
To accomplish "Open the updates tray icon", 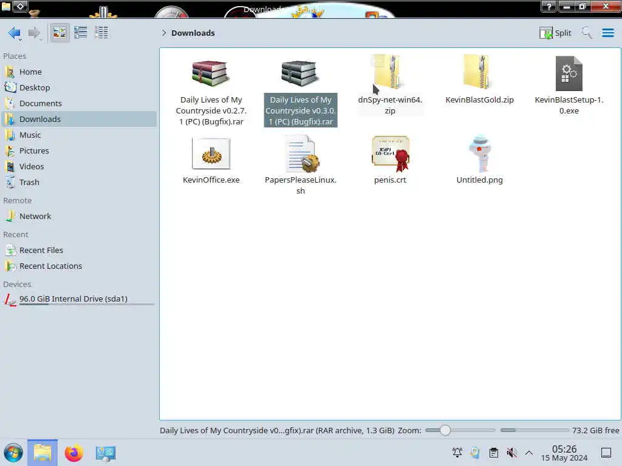I will 475,453.
